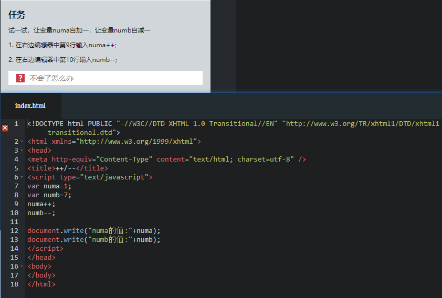This screenshot has height=298, width=442.
Task: Click line number 18 in the gutter
Action: (x=14, y=284)
